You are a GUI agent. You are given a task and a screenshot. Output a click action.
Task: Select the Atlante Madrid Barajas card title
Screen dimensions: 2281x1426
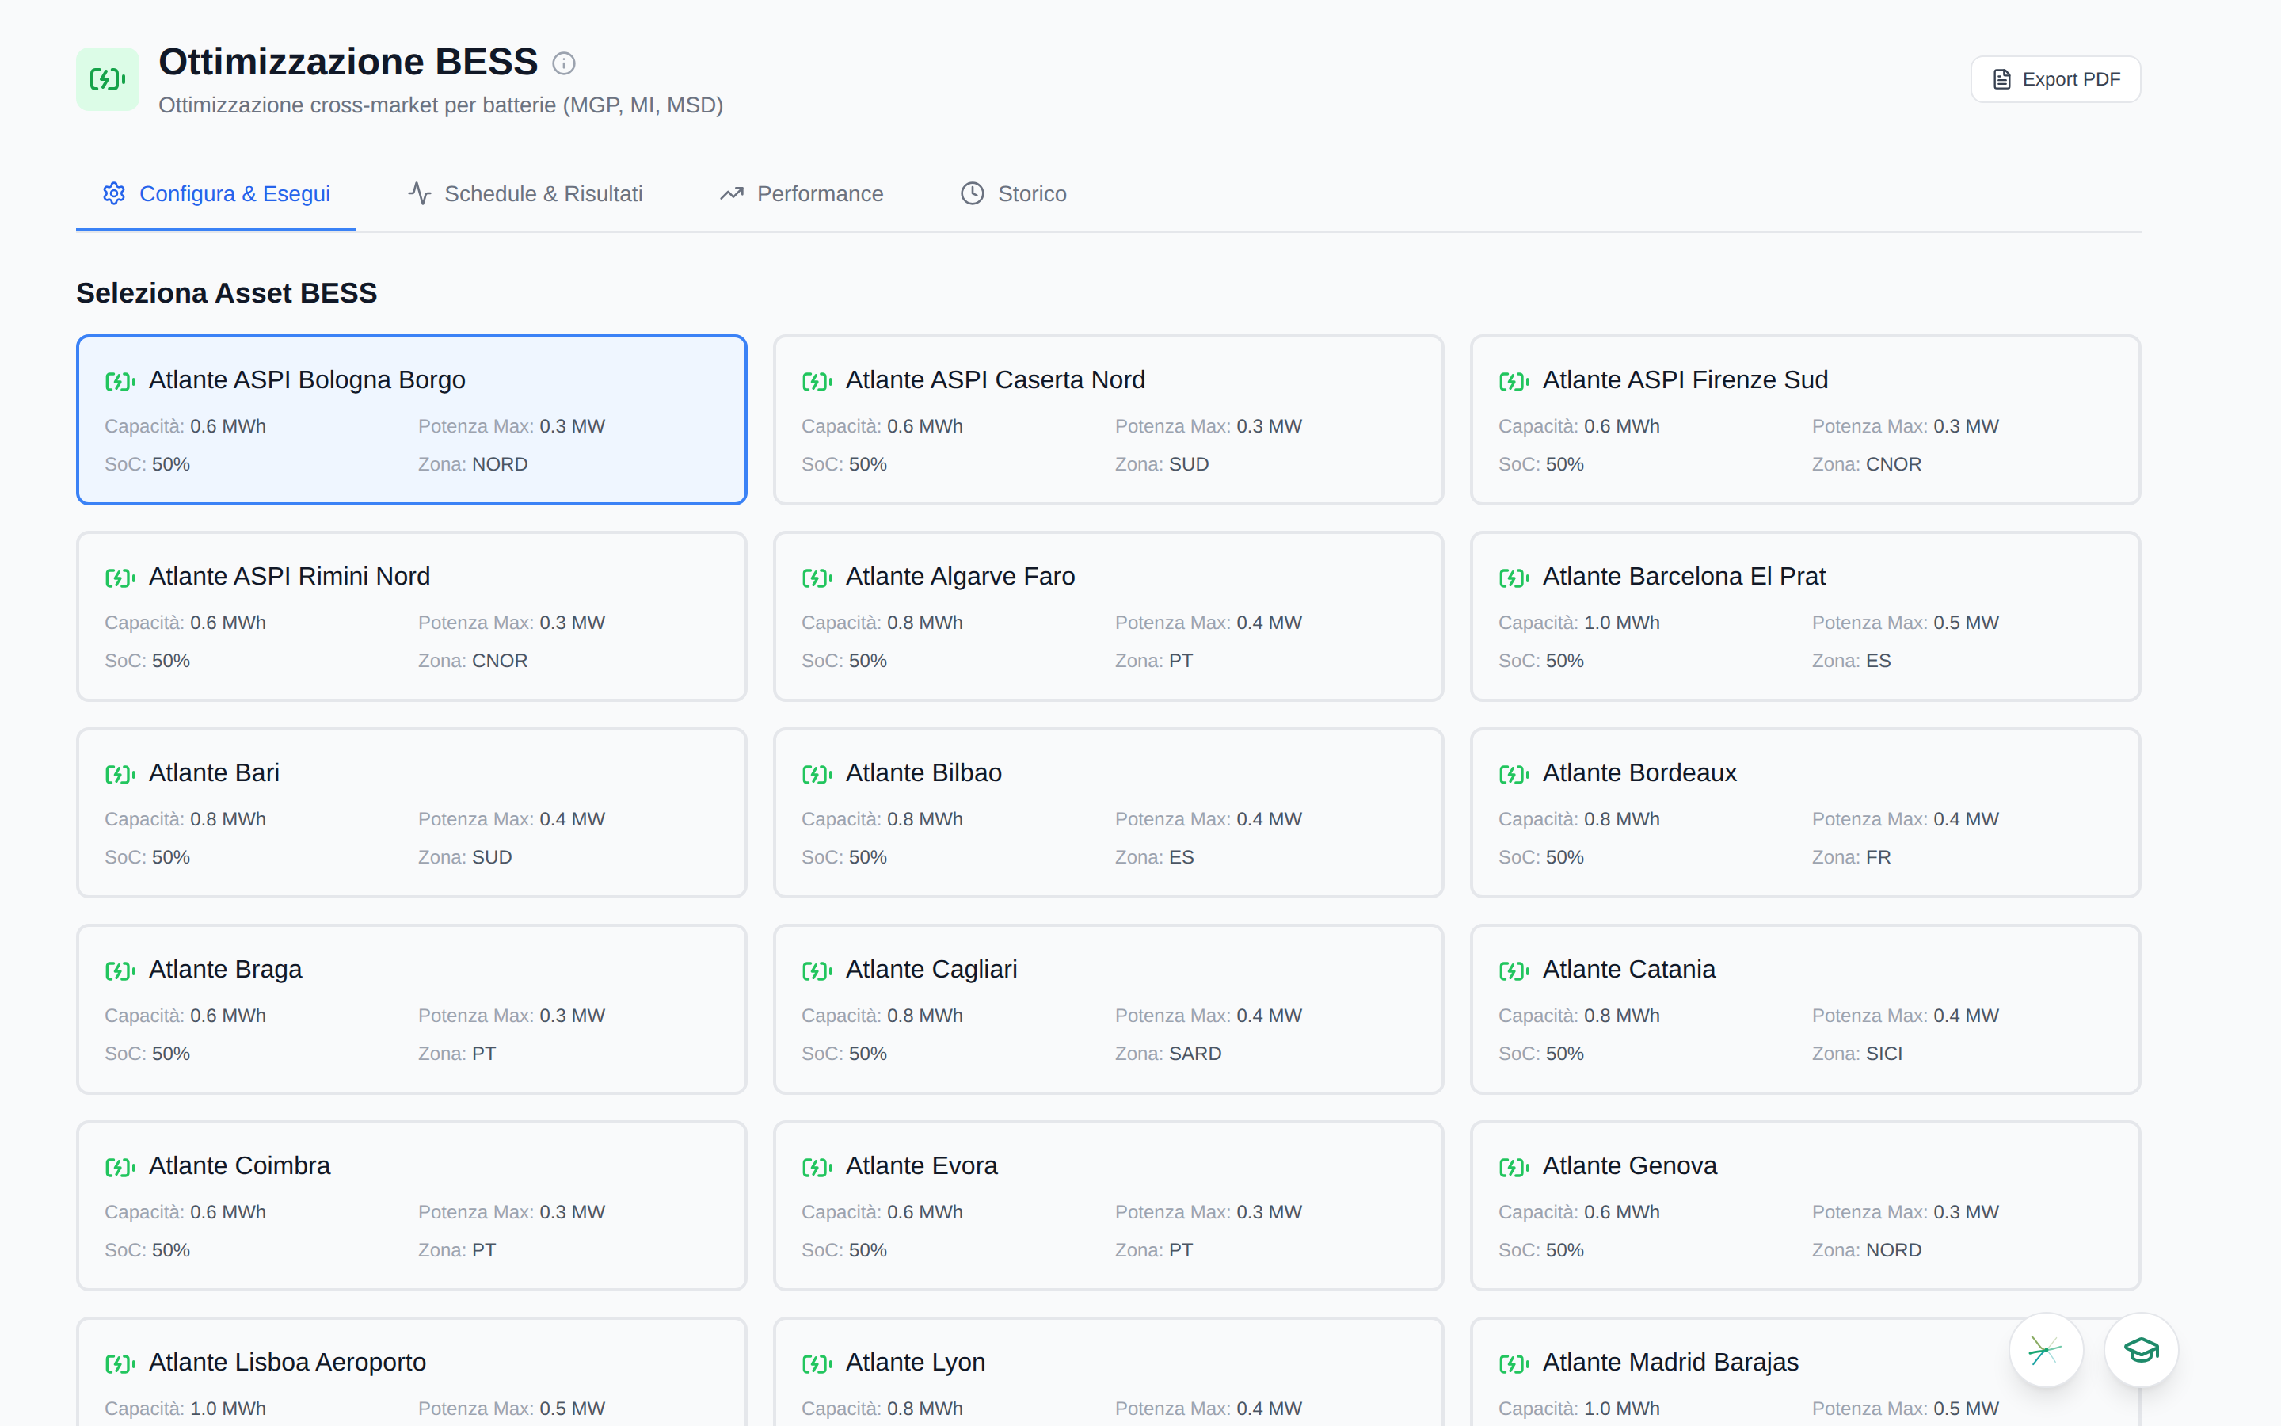1670,1362
